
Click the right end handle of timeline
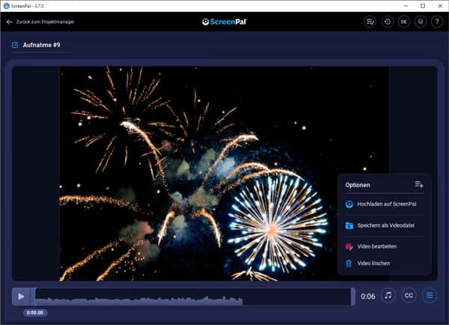pyautogui.click(x=352, y=297)
